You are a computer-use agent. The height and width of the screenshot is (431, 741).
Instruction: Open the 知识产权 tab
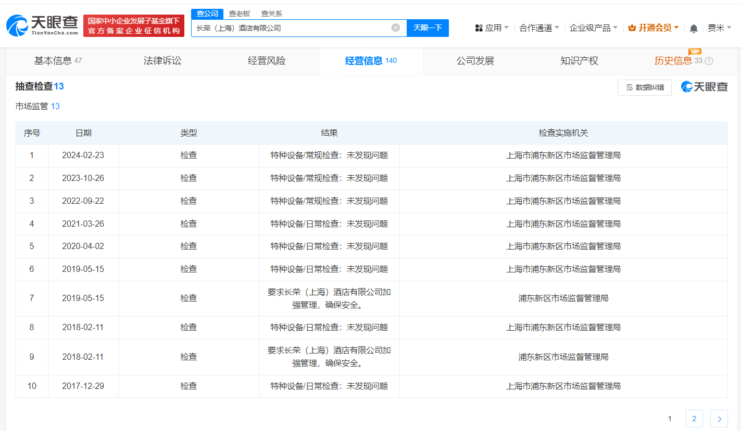coord(579,61)
